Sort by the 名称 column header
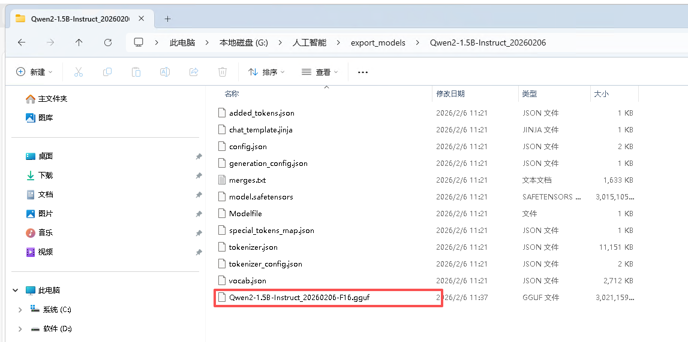This screenshot has height=342, width=688. (x=232, y=93)
